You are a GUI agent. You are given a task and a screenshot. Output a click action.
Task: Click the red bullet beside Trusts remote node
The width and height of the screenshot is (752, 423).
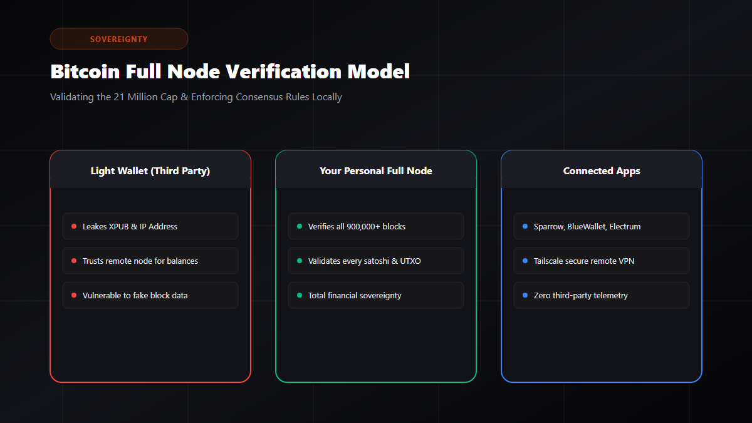click(74, 261)
